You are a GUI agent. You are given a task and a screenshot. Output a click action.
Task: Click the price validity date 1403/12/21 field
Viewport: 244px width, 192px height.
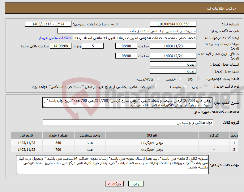click(173, 56)
